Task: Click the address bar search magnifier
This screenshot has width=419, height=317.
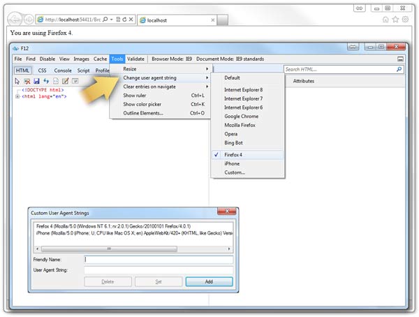Action: (105, 20)
